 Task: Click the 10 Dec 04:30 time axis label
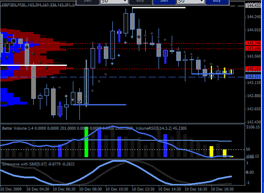[x=37, y=189]
